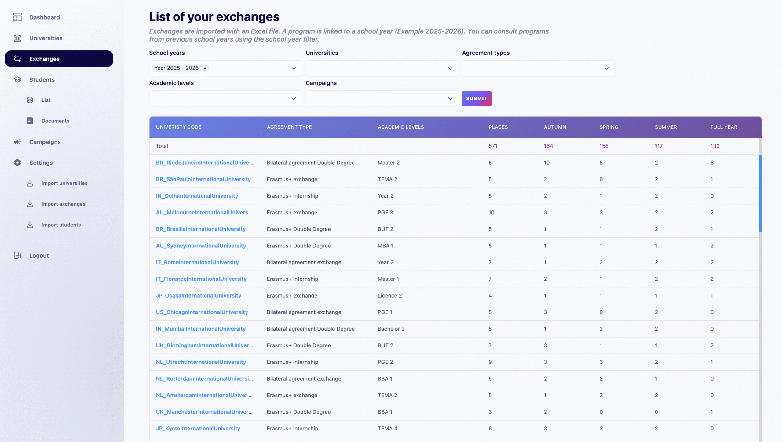The image size is (782, 442).
Task: Click the Settings gear icon
Action: pyautogui.click(x=17, y=163)
